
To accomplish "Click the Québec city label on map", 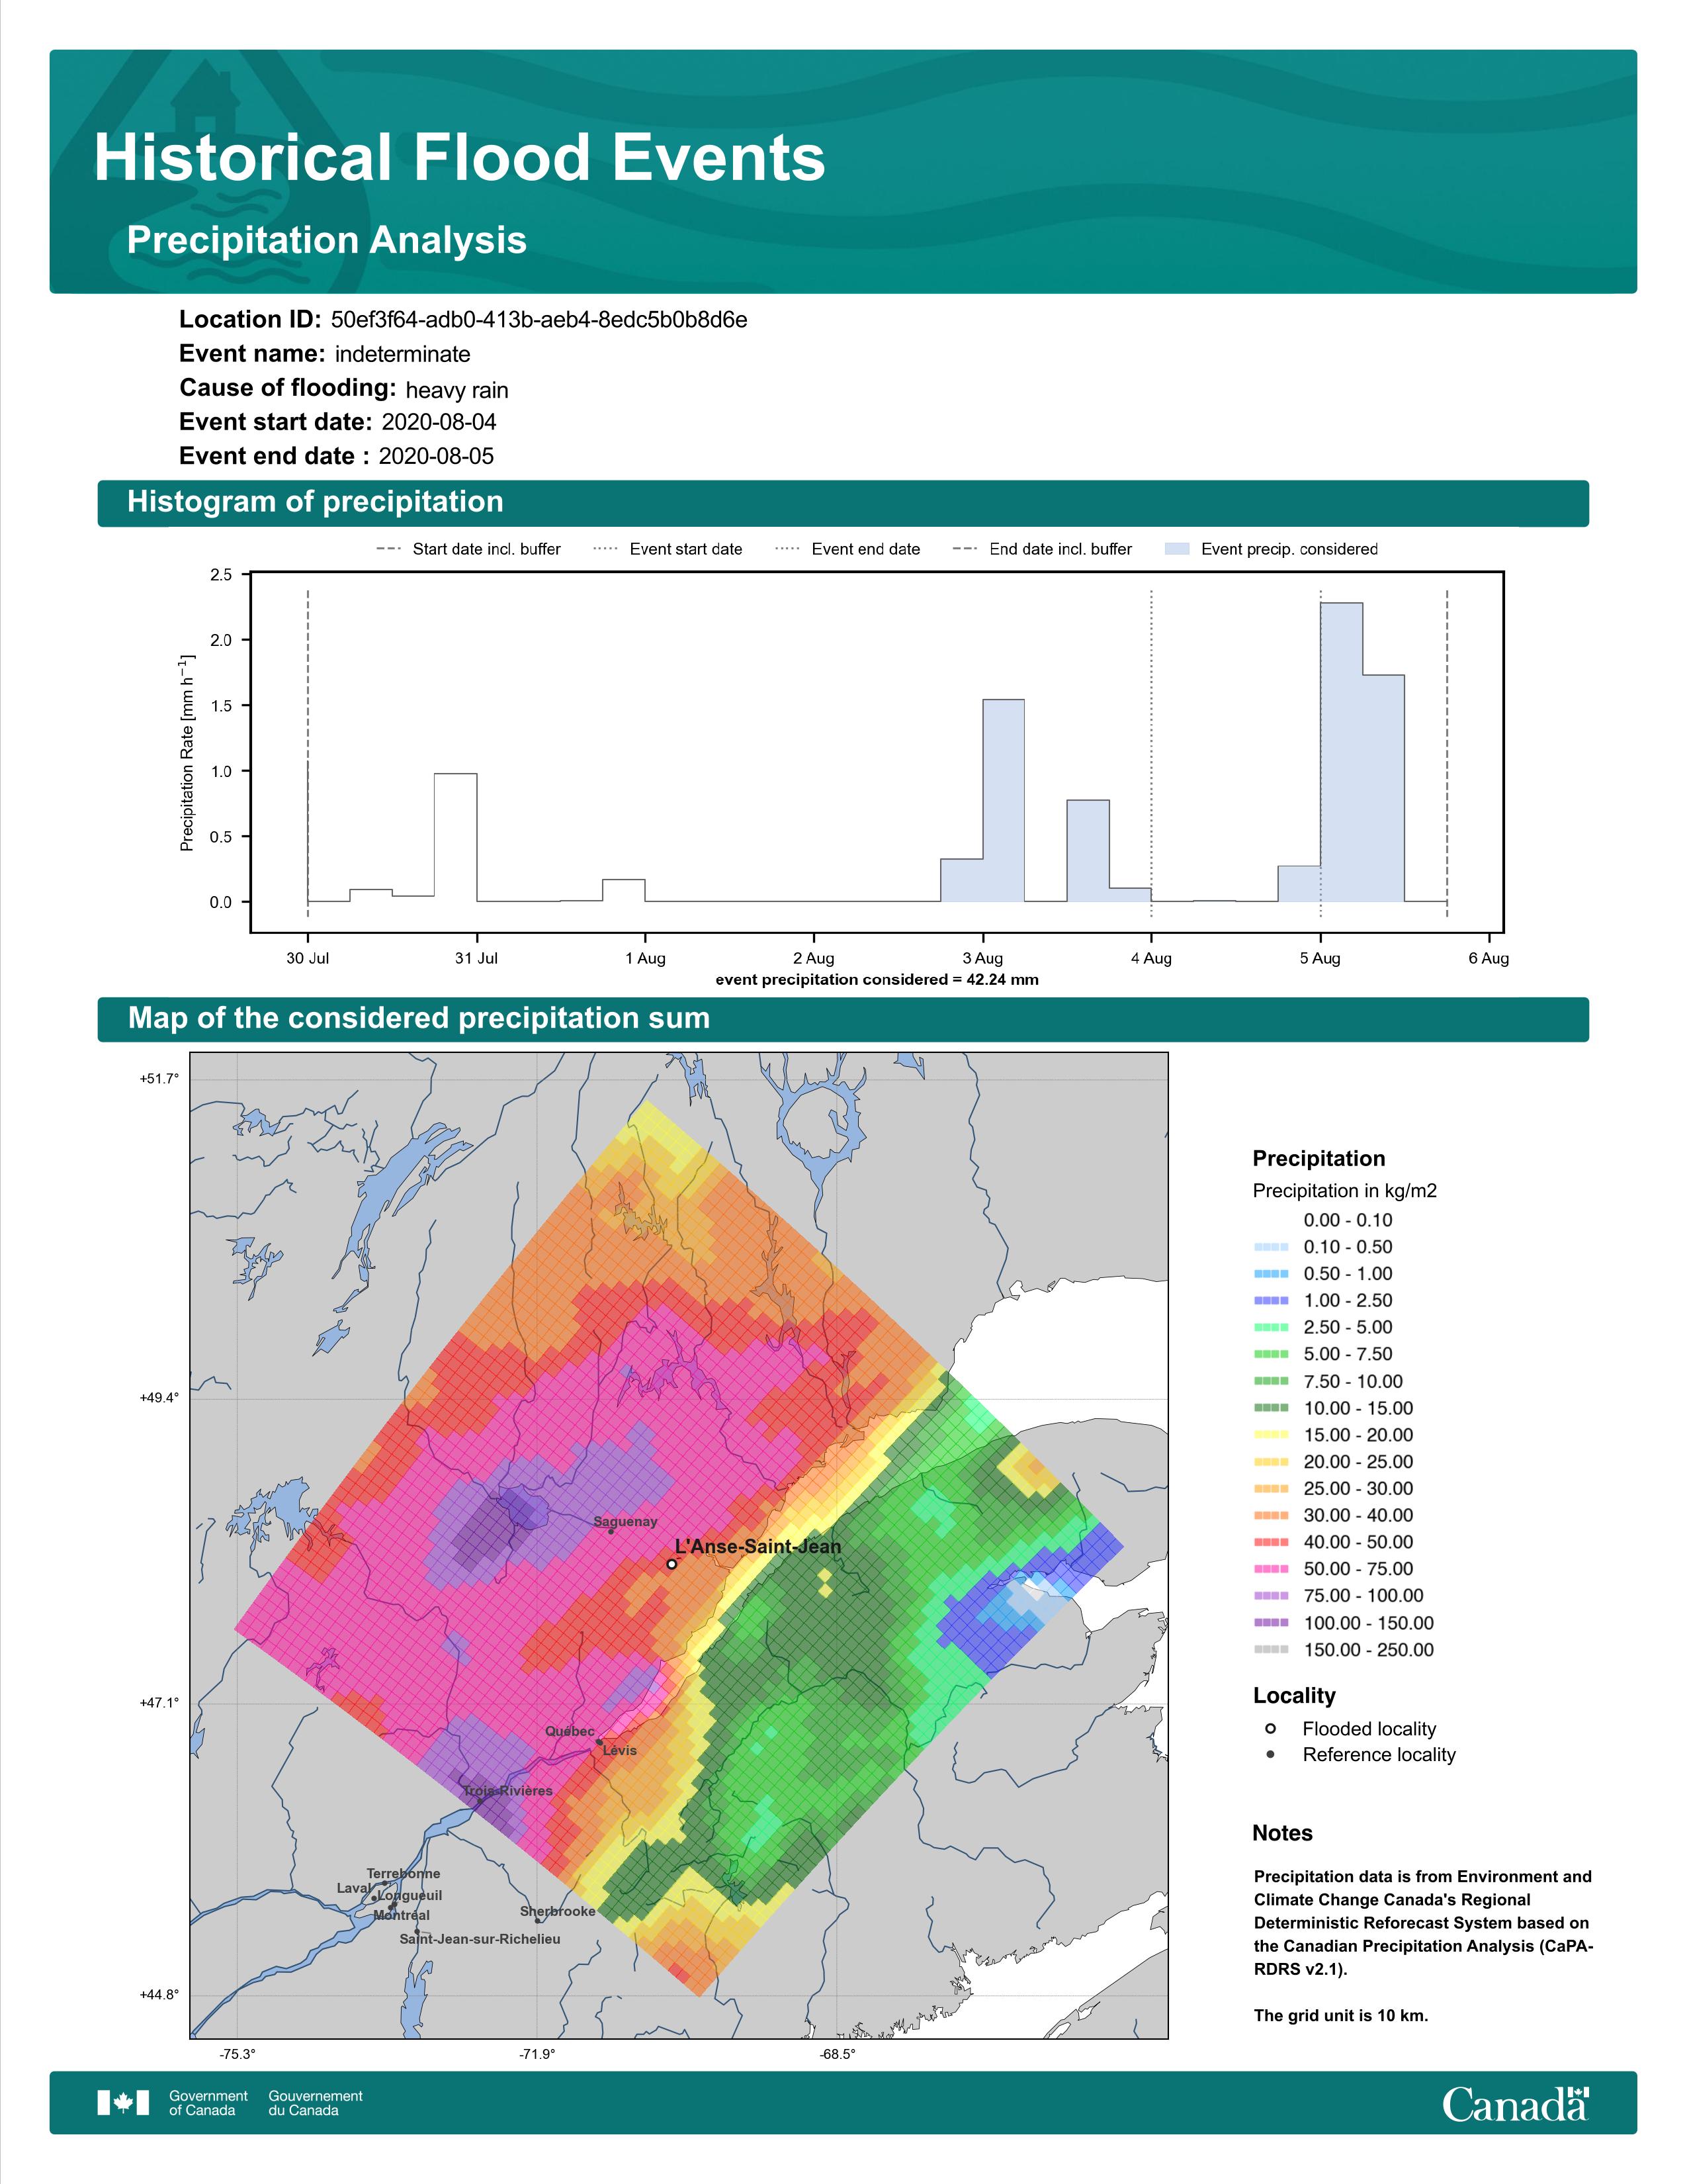I will (x=570, y=1731).
